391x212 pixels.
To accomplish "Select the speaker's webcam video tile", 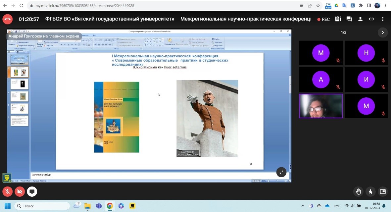I will tap(321, 106).
